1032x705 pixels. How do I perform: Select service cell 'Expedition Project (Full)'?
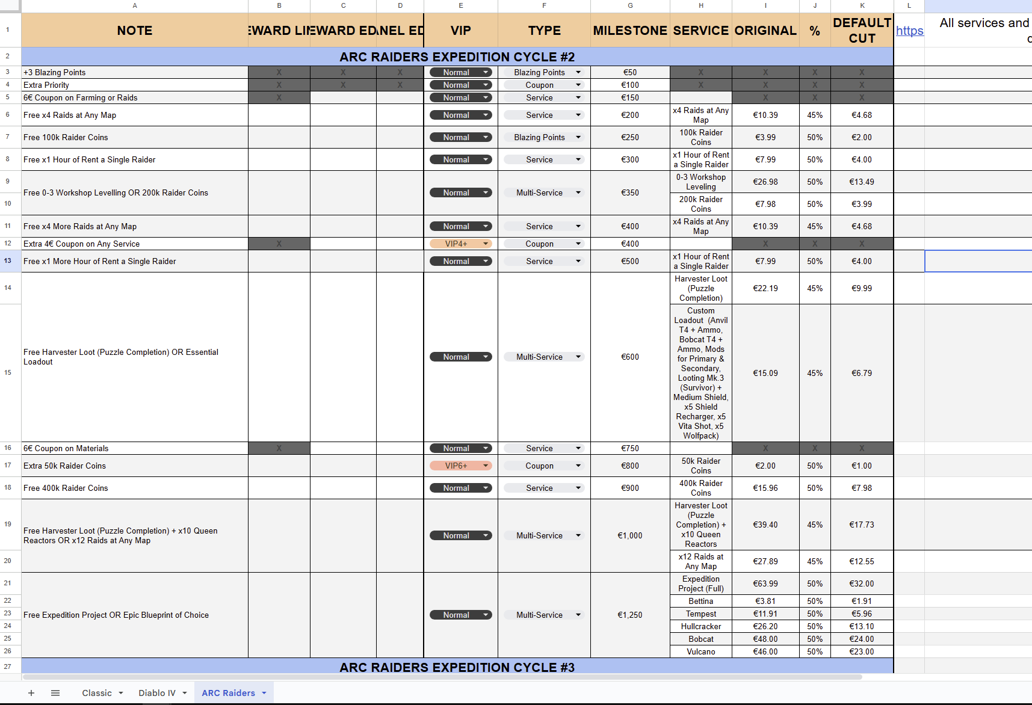(x=701, y=583)
